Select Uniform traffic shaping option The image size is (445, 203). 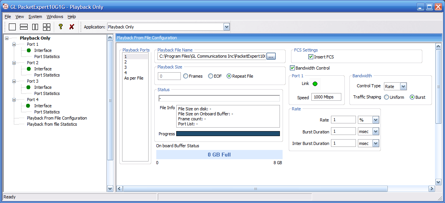[x=386, y=97]
